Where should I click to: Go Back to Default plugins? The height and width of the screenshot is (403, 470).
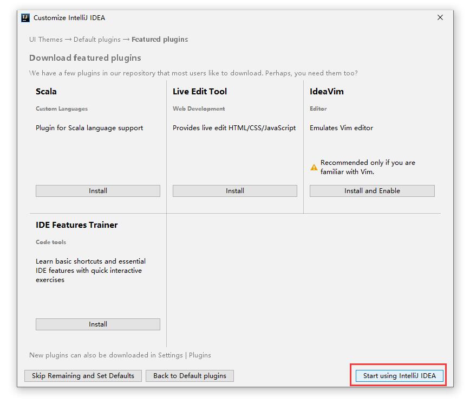coord(190,376)
